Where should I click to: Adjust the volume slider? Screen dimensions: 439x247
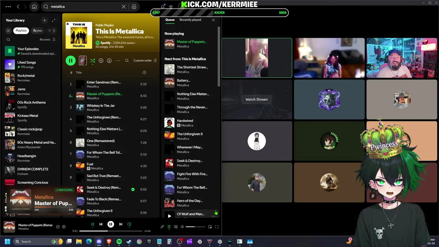click(195, 227)
